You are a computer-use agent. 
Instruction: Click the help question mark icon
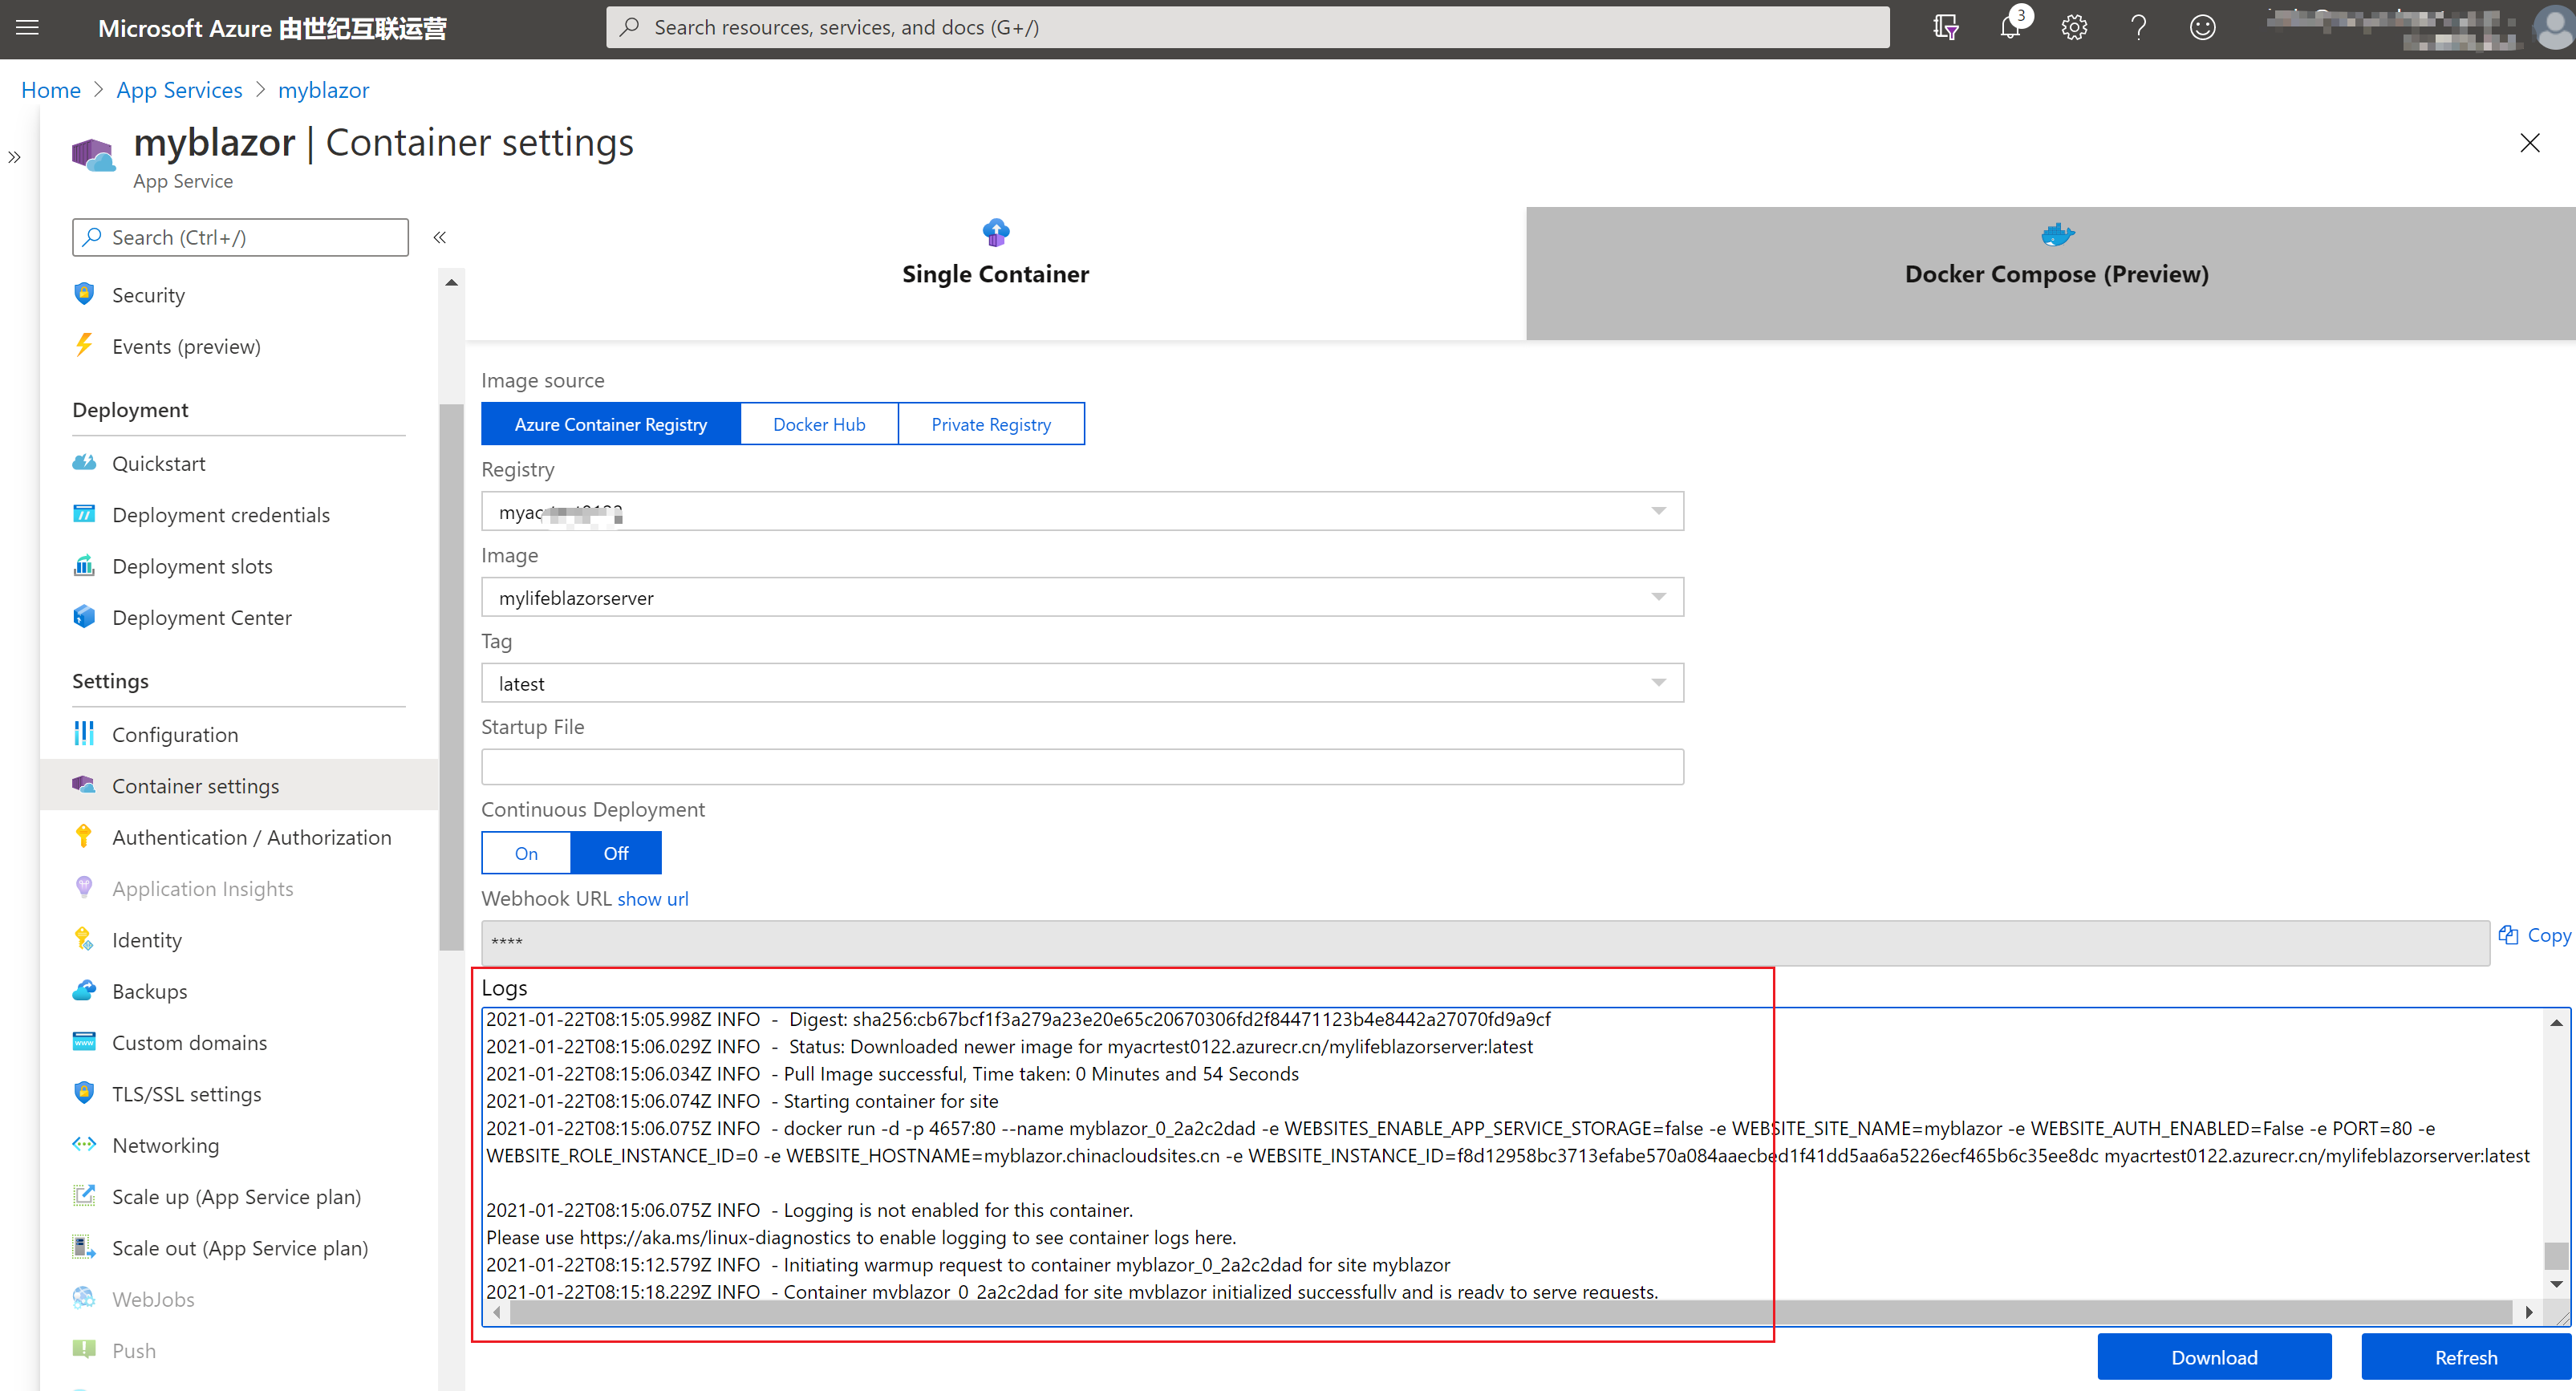pos(2138,27)
